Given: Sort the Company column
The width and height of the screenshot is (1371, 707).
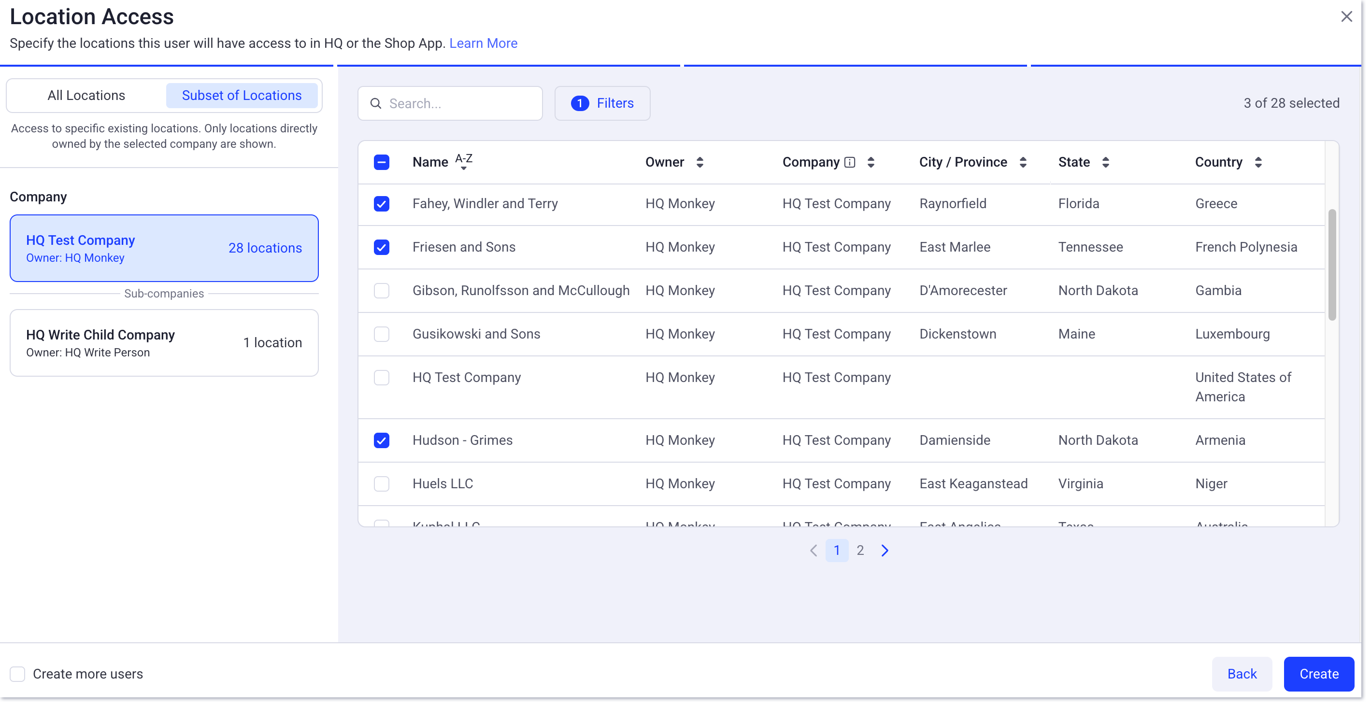Looking at the screenshot, I should pyautogui.click(x=871, y=162).
